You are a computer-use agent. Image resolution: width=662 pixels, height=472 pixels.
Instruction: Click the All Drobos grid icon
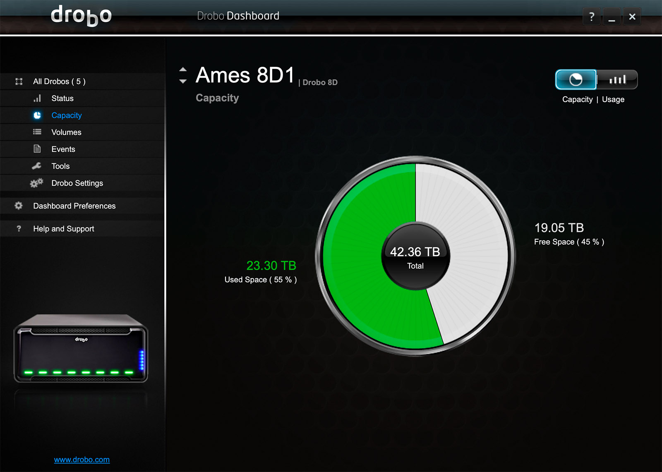[x=19, y=81]
